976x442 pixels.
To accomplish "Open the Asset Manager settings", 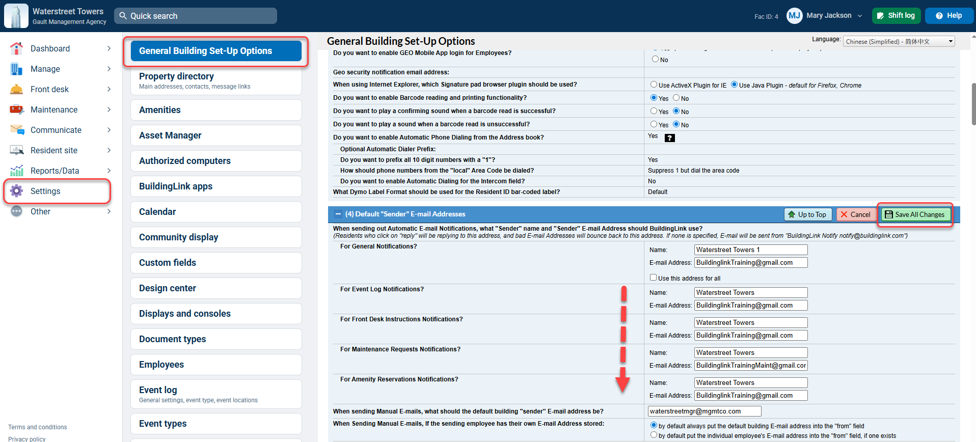I will pyautogui.click(x=216, y=135).
